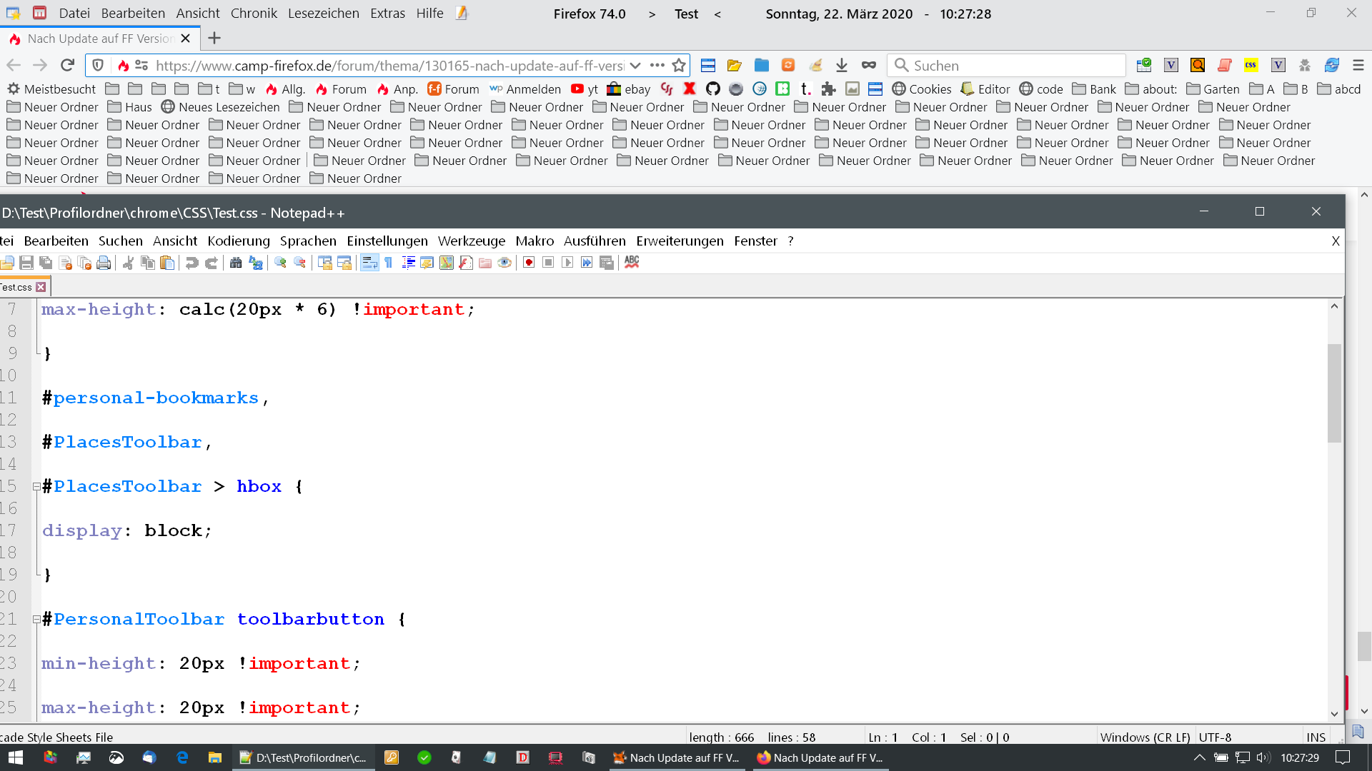Screen dimensions: 1372x771
Task: Collapse the #PlacesToolbar > hbox code block
Action: (x=36, y=487)
